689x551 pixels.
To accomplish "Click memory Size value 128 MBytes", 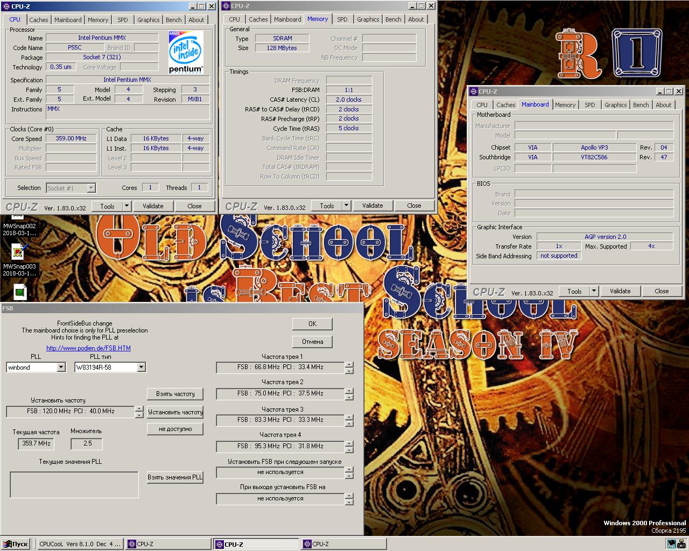I will [282, 48].
